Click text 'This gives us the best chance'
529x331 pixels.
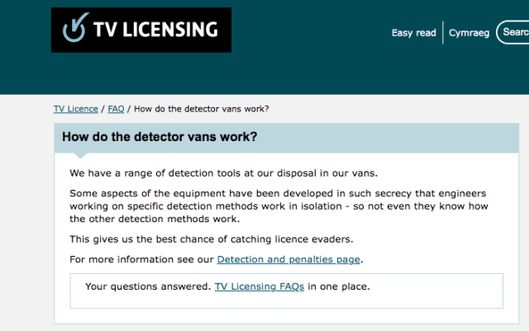pyautogui.click(x=212, y=239)
